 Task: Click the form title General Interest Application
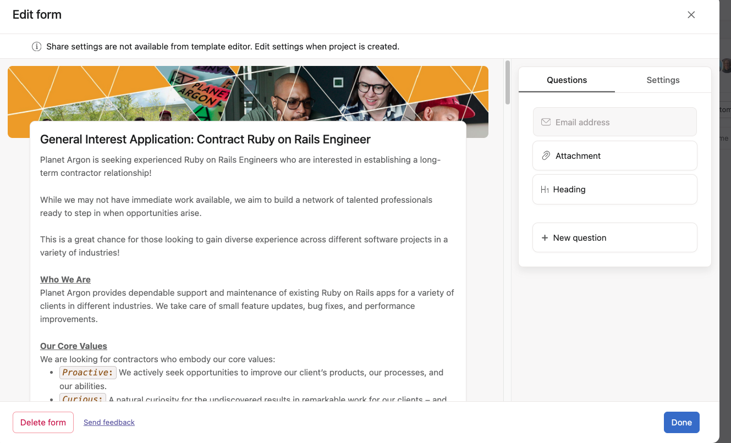tap(205, 139)
